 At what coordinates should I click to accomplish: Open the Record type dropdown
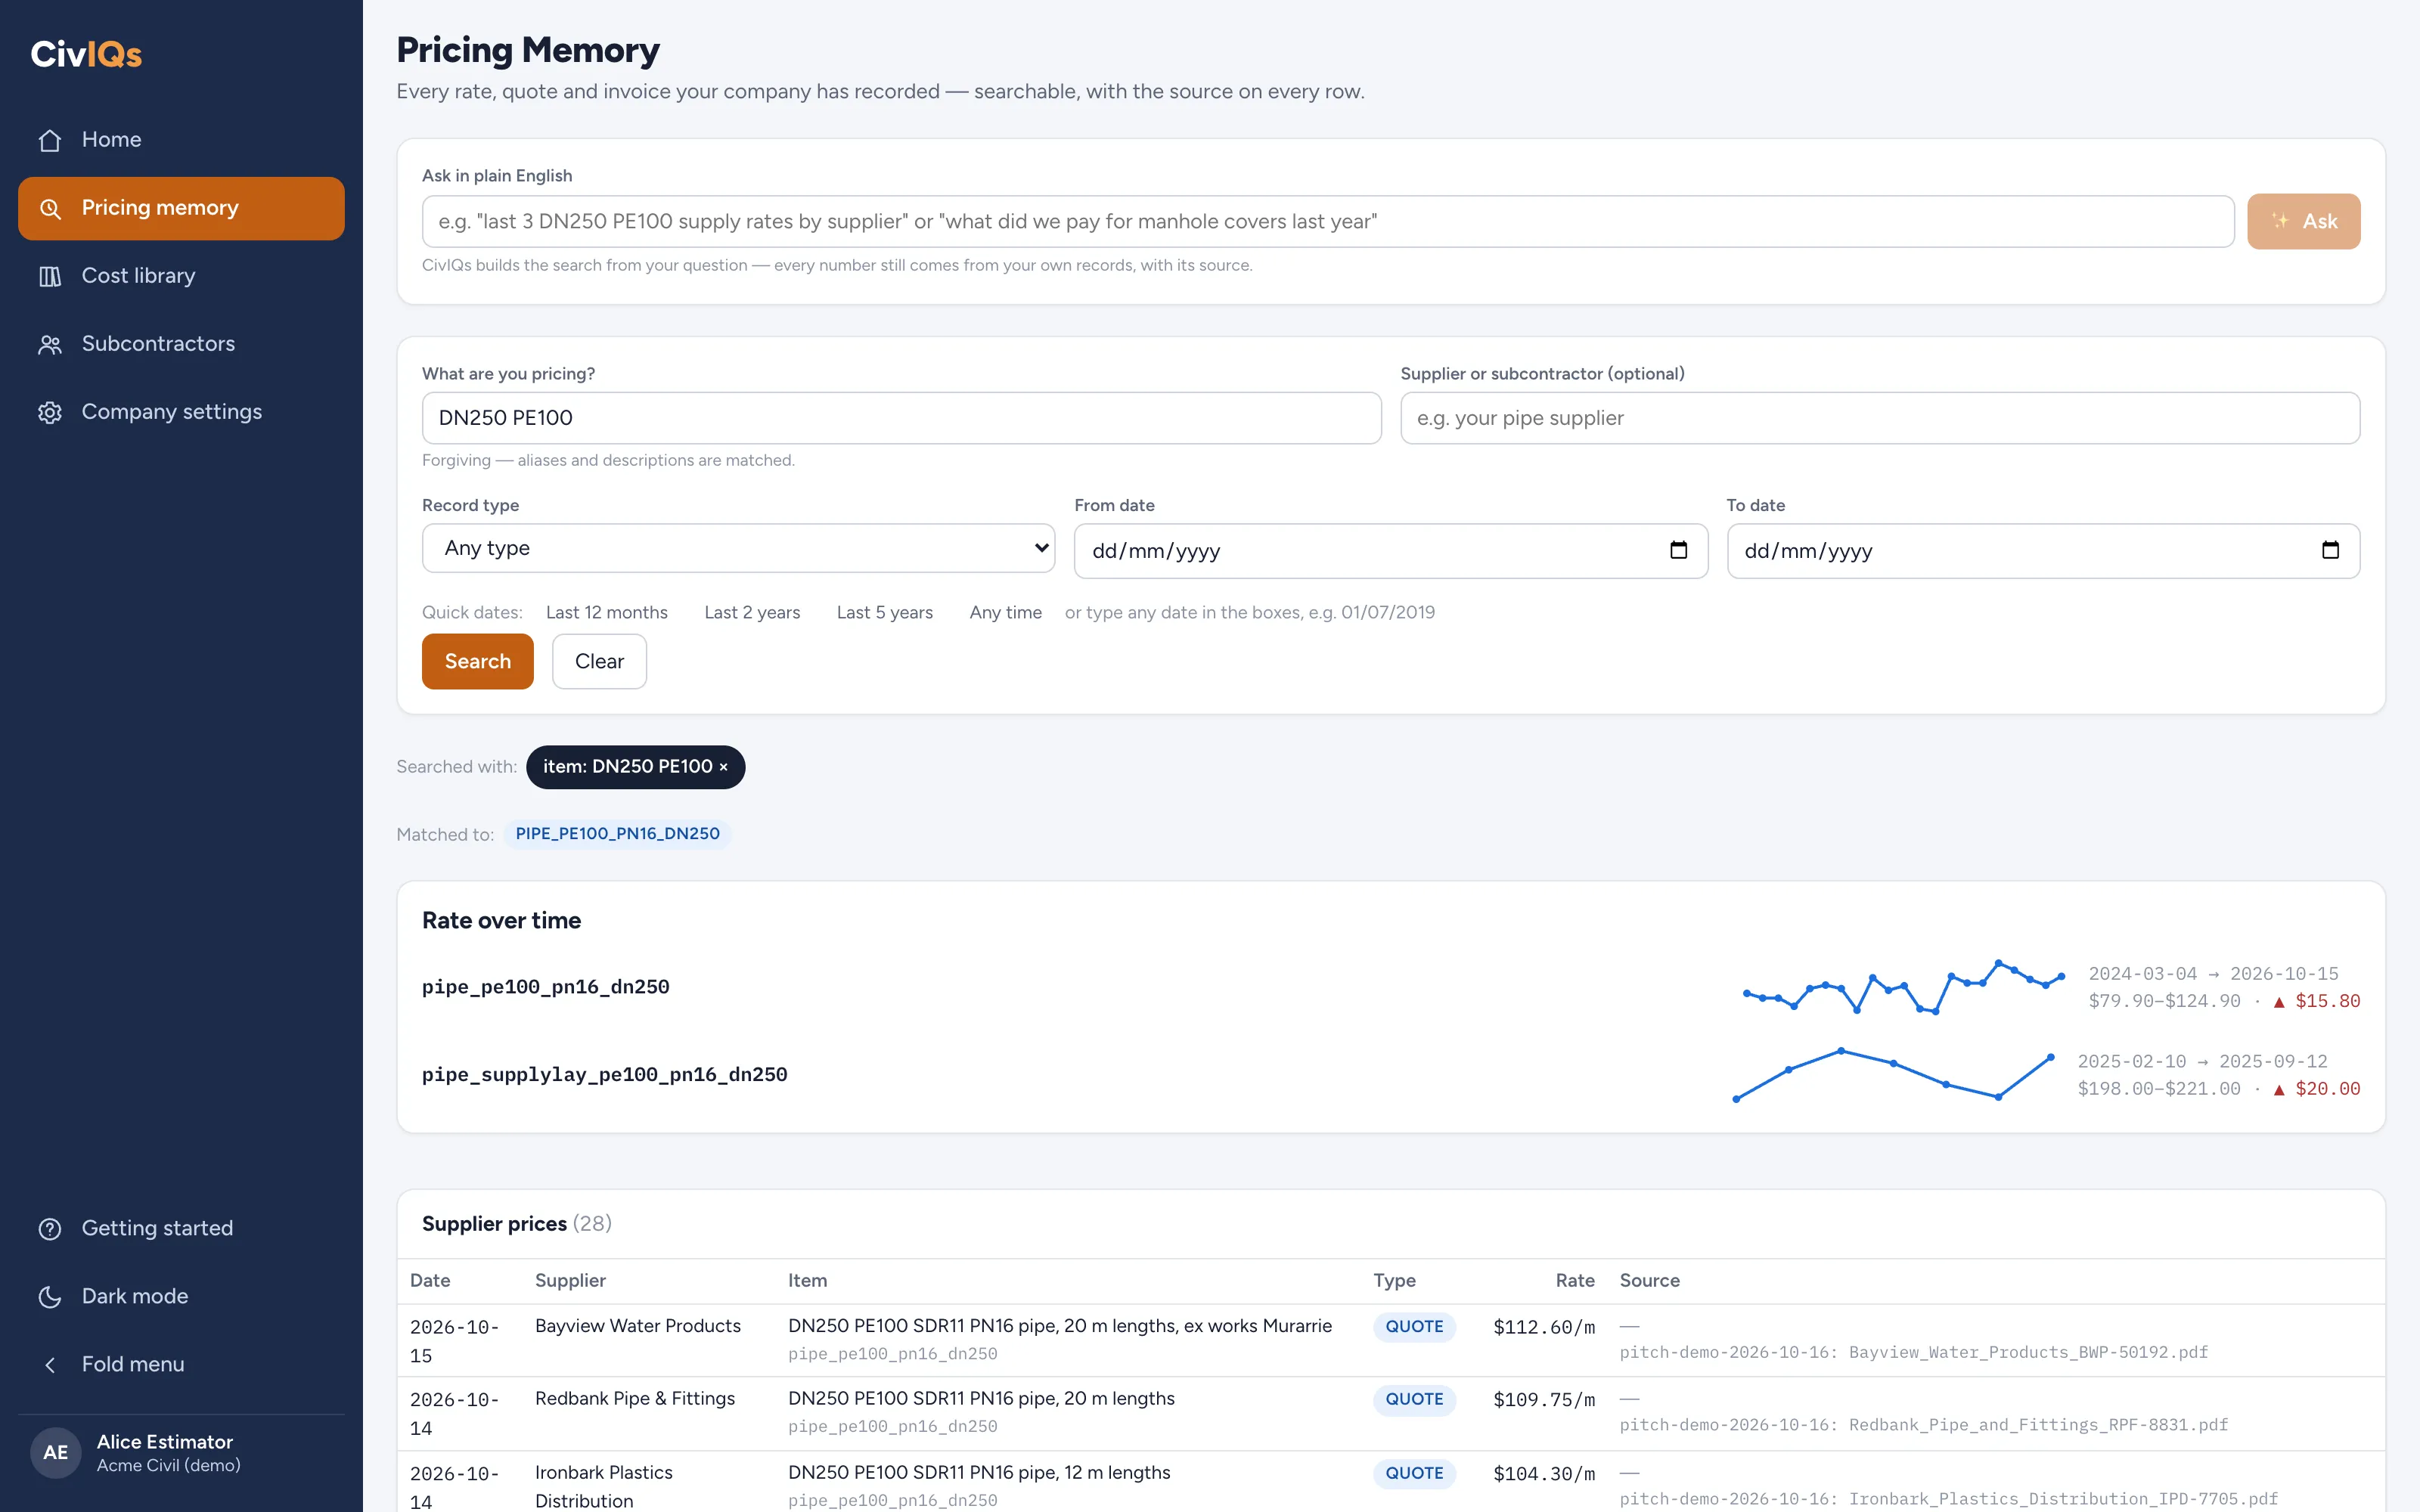738,548
